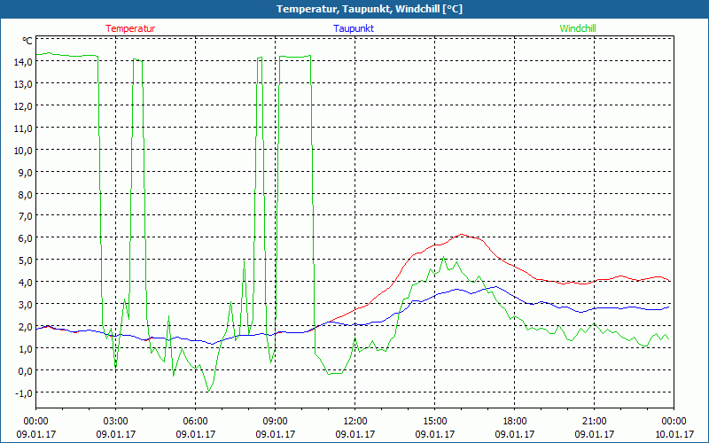Click the 15:00 time axis label
The height and width of the screenshot is (443, 709).
point(435,422)
